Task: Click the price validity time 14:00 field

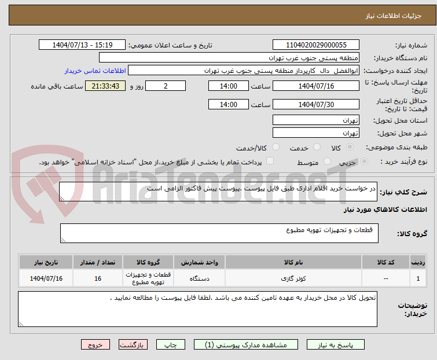Action: point(229,104)
